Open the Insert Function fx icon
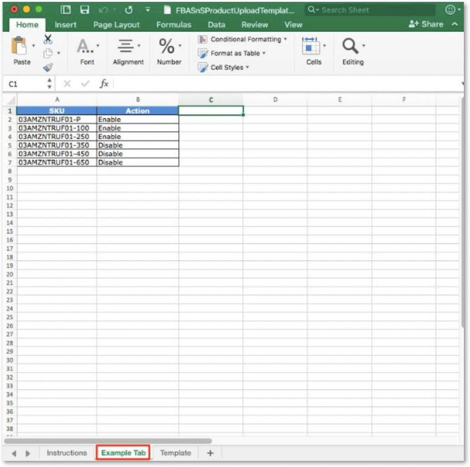 click(x=104, y=84)
